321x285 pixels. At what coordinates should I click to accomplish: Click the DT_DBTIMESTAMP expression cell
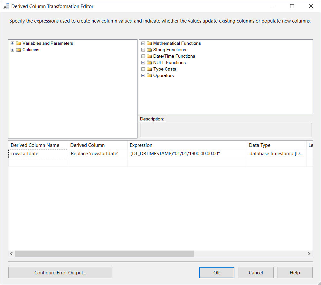click(187, 154)
